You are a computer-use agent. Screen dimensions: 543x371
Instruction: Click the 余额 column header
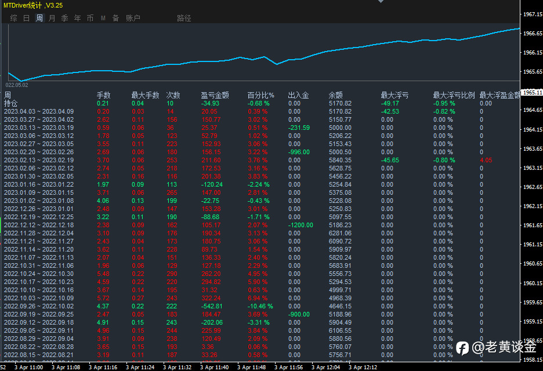[x=335, y=95]
